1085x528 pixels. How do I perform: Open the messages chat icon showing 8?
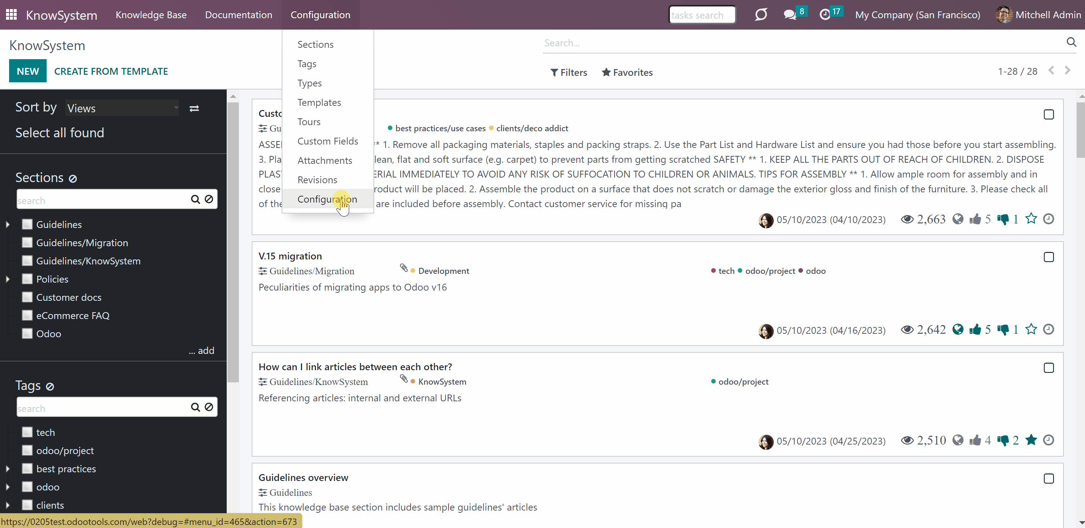point(790,15)
